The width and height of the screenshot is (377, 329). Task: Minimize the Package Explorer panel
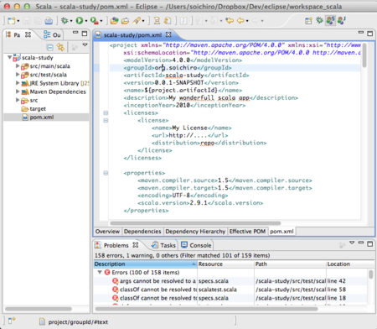[75, 33]
